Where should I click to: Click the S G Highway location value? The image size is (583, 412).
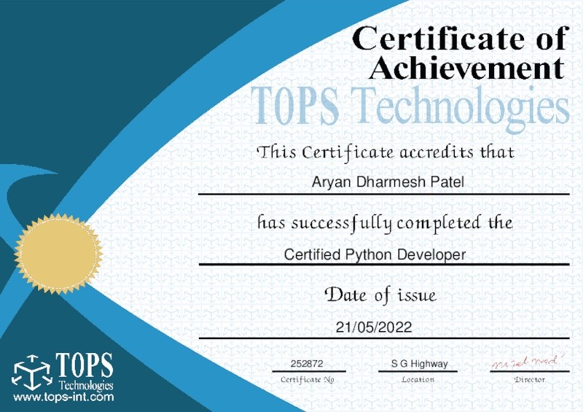[419, 363]
